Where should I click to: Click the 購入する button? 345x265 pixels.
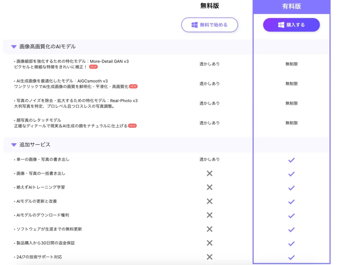291,25
